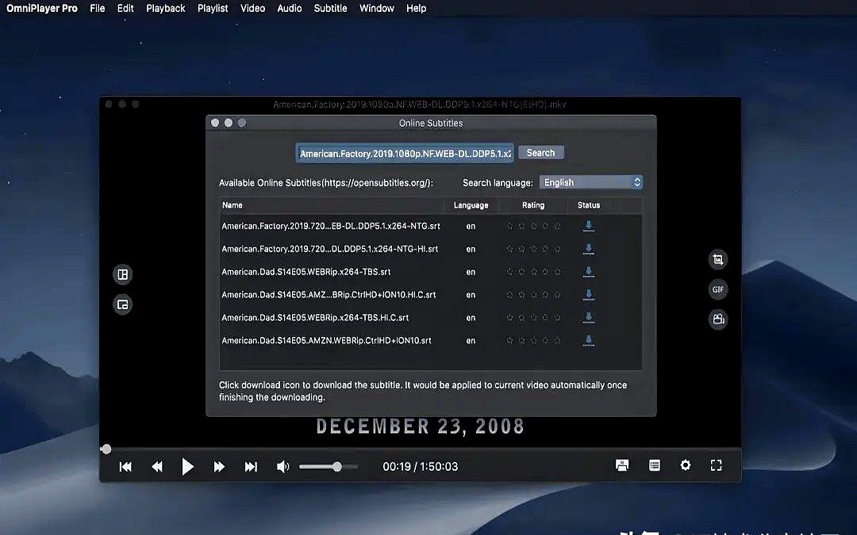Start video recording using camera icon
Image resolution: width=857 pixels, height=535 pixels.
pyautogui.click(x=718, y=319)
